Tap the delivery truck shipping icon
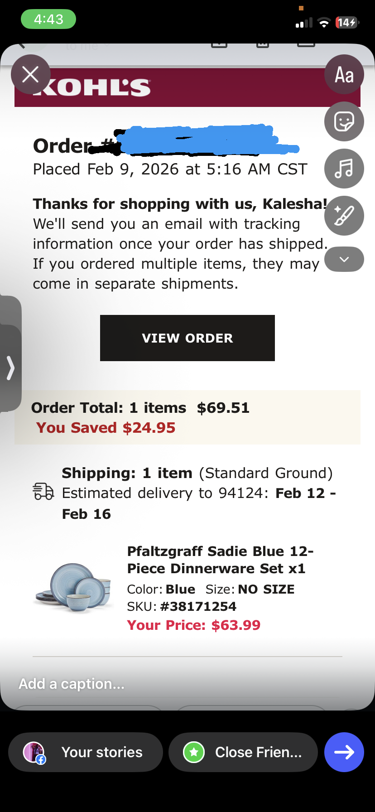Image resolution: width=375 pixels, height=812 pixels. [x=43, y=492]
